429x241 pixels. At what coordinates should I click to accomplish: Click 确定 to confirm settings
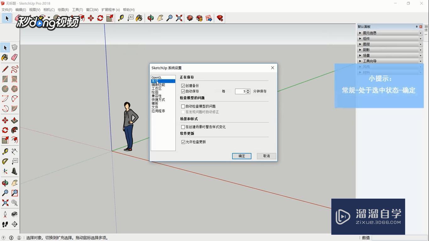tap(242, 156)
